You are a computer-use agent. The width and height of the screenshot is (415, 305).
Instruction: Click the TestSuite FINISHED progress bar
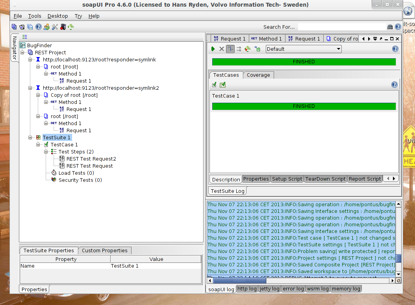[x=304, y=62]
